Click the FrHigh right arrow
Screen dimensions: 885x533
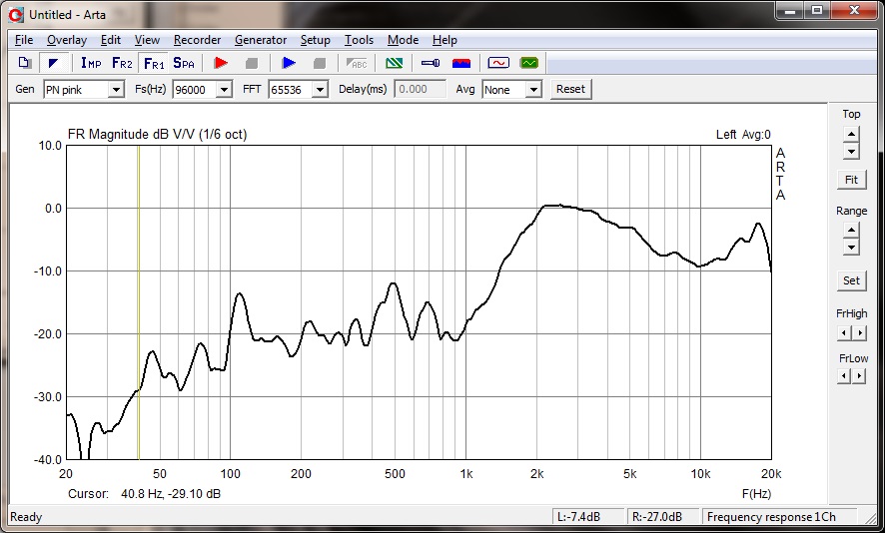point(859,332)
